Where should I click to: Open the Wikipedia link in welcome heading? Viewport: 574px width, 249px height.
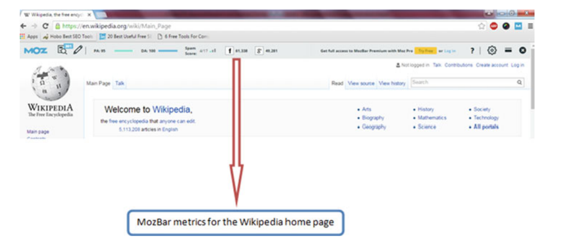(171, 109)
